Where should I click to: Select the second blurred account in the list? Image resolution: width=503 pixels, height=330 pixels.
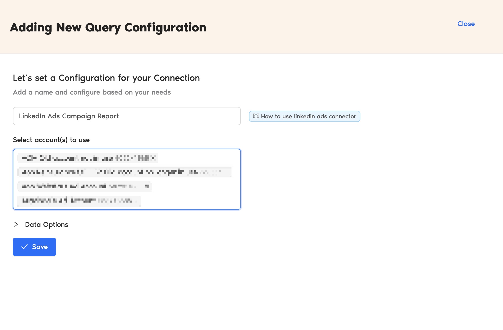tap(124, 172)
